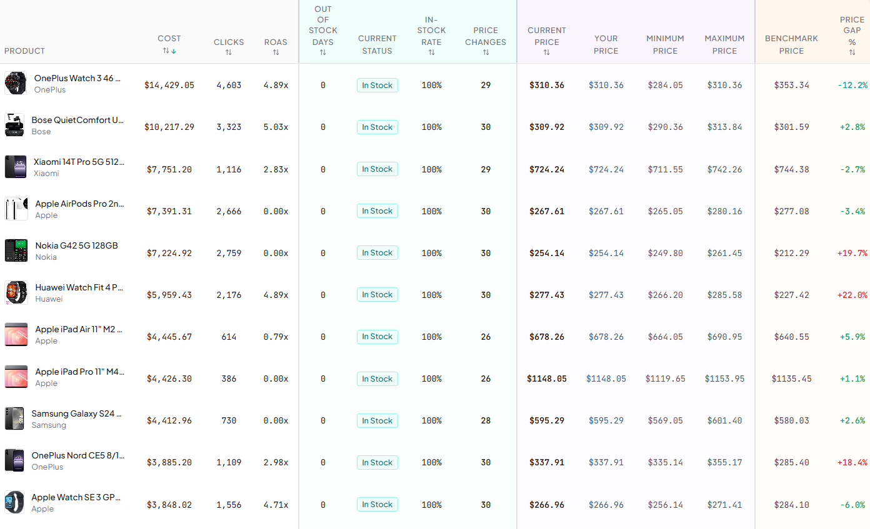The width and height of the screenshot is (870, 529).
Task: Open the OnePlus Watch 3 46mm product
Action: coord(77,78)
